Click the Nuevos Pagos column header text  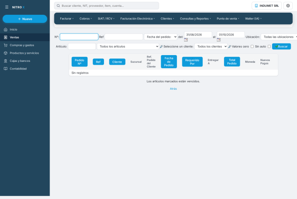point(265,62)
